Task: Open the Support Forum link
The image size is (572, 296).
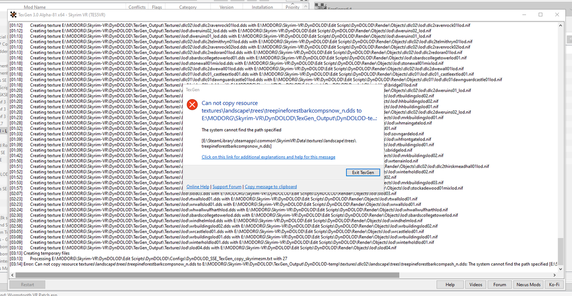Action: 227,187
